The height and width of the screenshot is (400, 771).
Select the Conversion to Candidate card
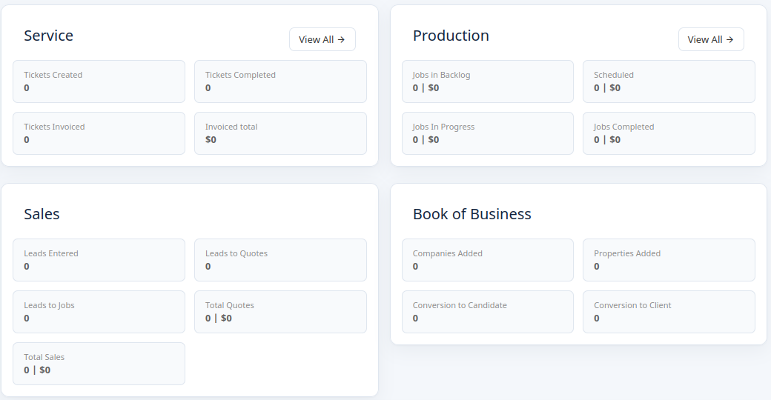pyautogui.click(x=488, y=312)
